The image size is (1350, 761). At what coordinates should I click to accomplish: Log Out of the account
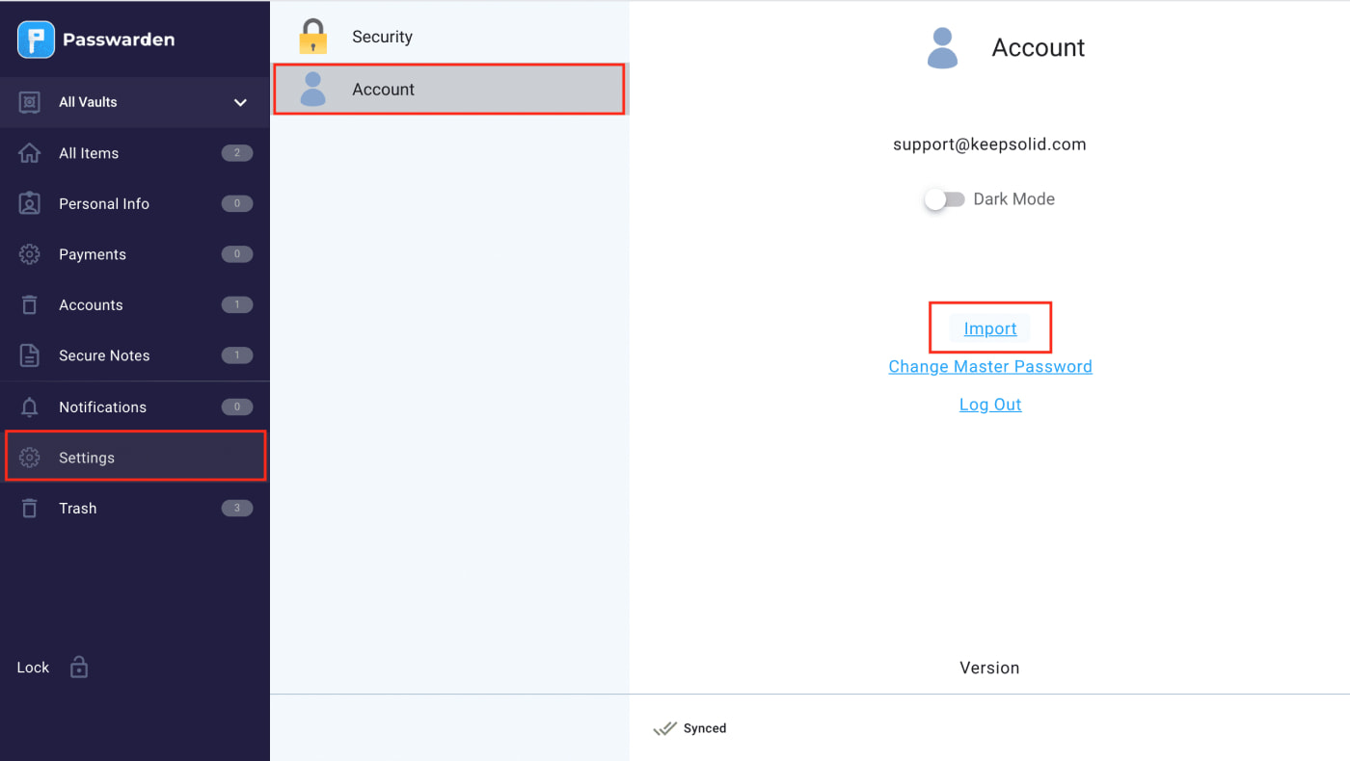989,404
